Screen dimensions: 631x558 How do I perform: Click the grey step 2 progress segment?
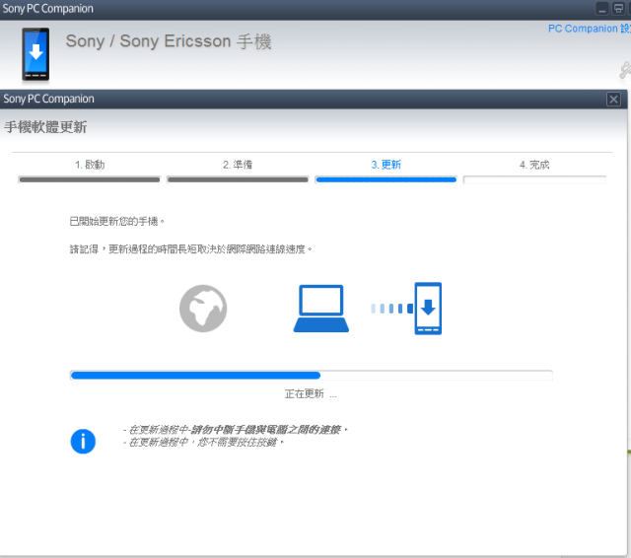(x=238, y=179)
